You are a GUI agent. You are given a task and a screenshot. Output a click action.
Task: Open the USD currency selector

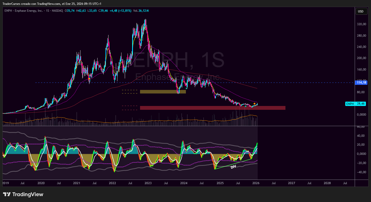[361, 11]
